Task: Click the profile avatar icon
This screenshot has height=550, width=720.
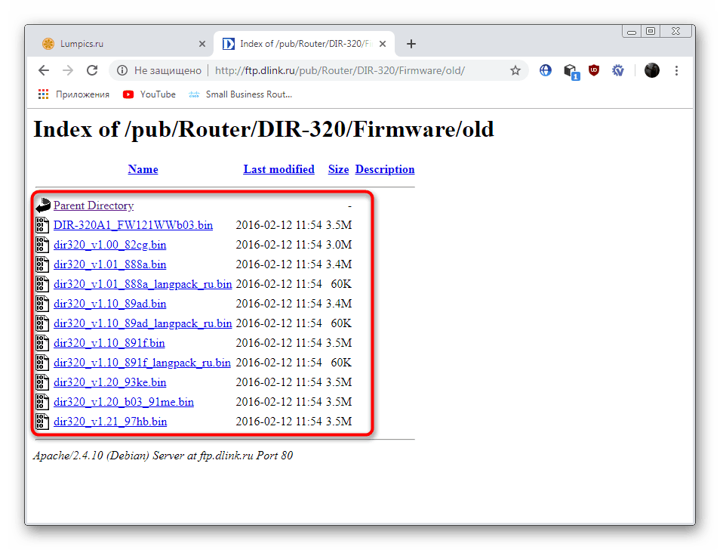Action: 651,70
